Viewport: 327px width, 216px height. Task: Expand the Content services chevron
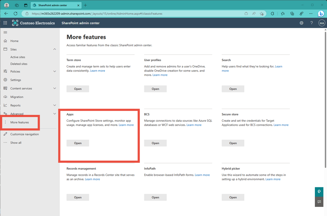click(x=55, y=88)
